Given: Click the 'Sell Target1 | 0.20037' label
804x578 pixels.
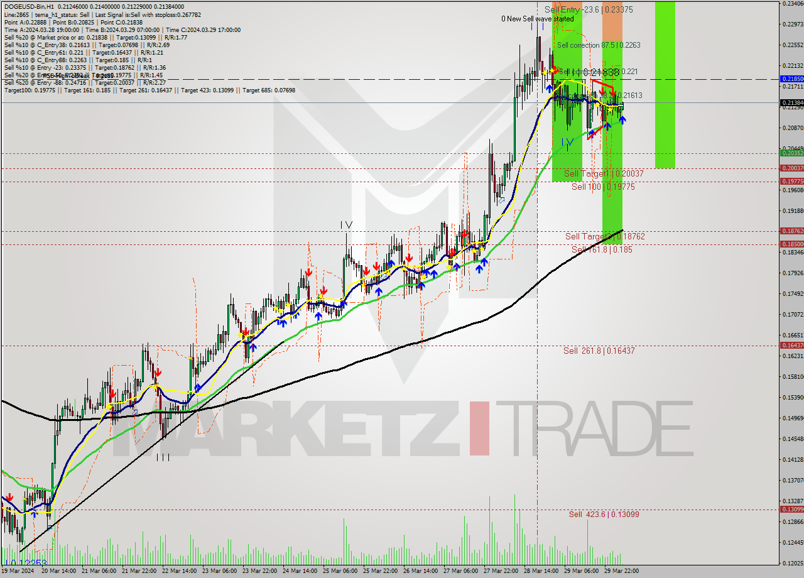Looking at the screenshot, I should point(604,173).
